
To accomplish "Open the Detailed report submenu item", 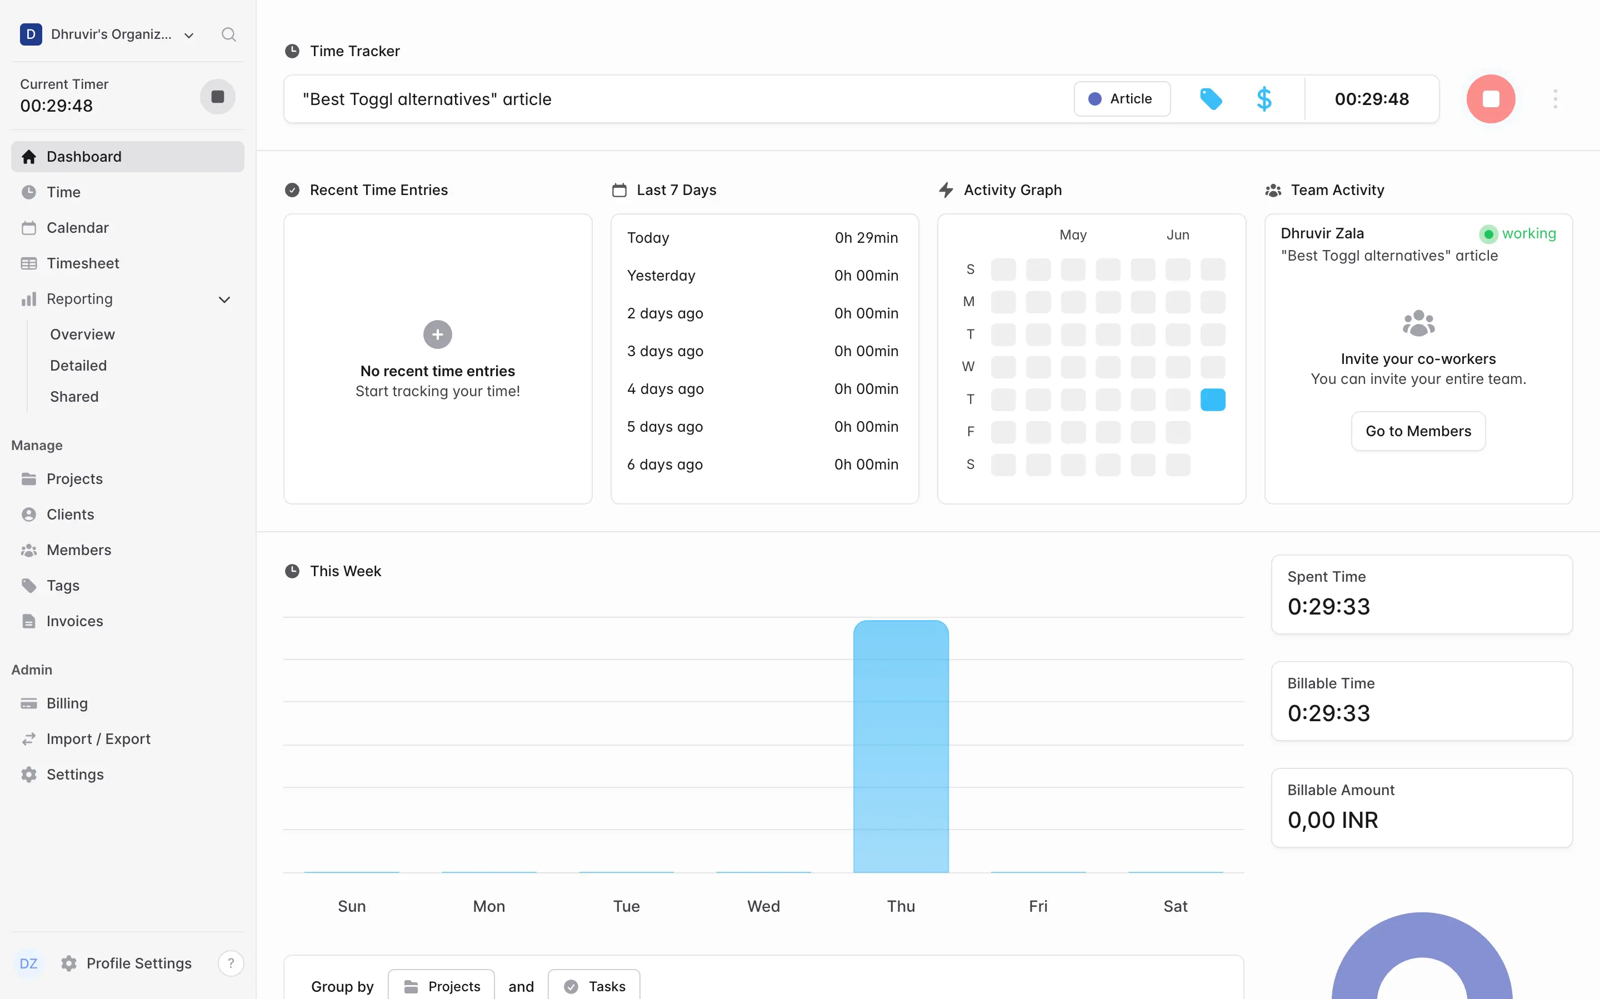I will pyautogui.click(x=79, y=366).
